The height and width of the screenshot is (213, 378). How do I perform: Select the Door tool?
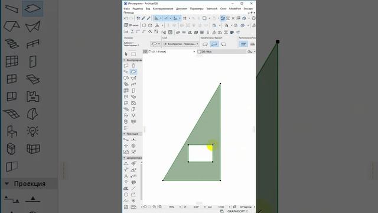tap(133, 91)
